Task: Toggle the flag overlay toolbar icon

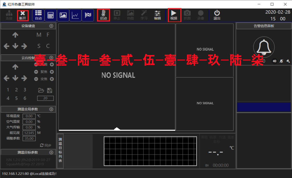Action: tap(88, 15)
